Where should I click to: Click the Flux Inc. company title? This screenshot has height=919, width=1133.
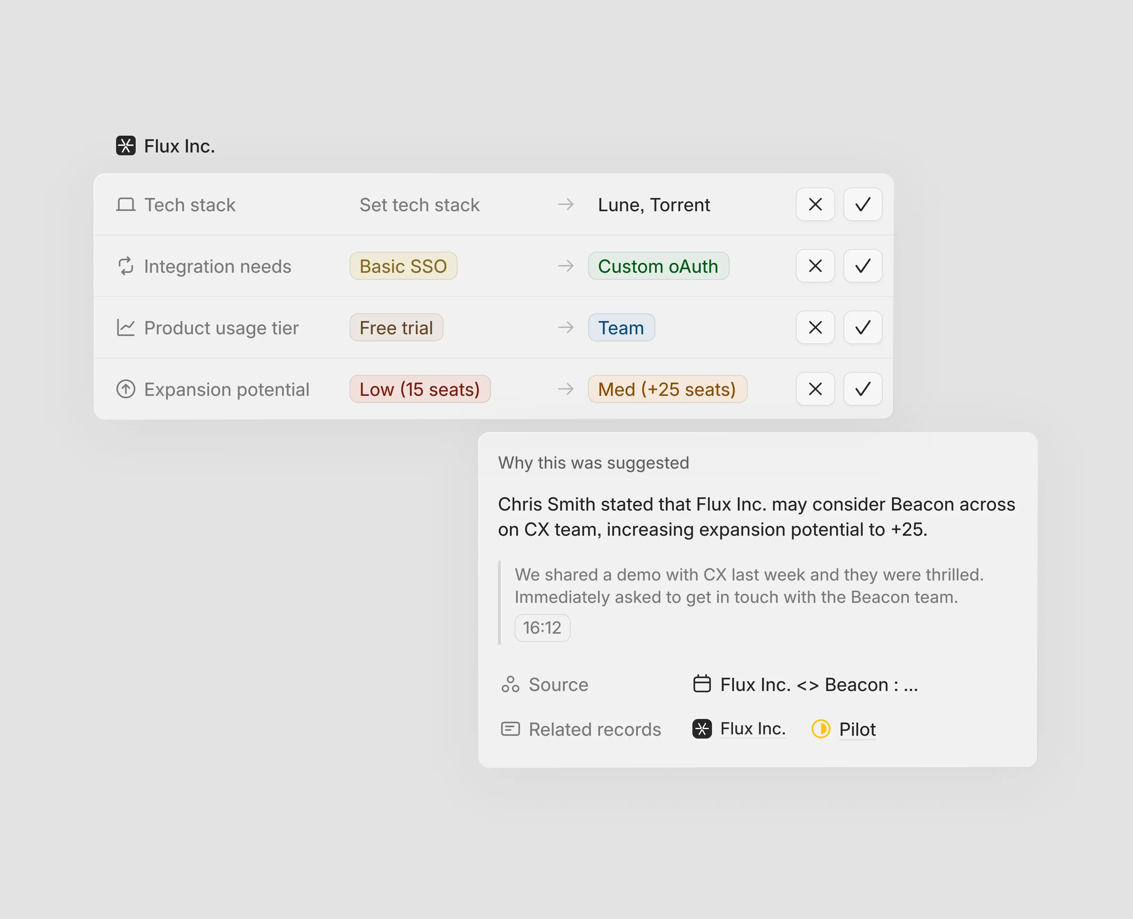tap(179, 146)
